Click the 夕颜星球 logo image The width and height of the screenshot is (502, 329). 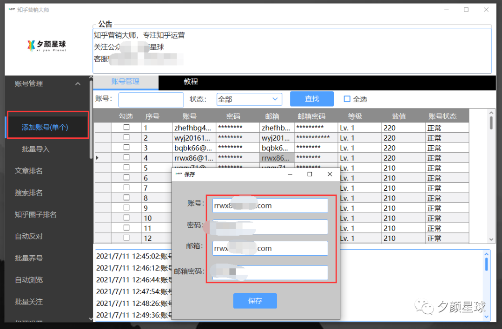tap(47, 46)
